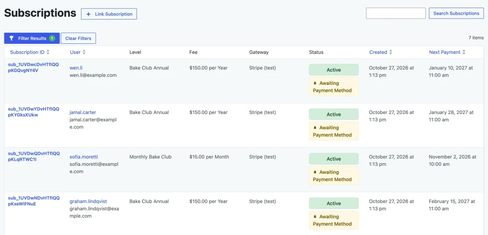This screenshot has height=235, width=488.
Task: Click the jamal.carter@example.com email text
Action: pyautogui.click(x=94, y=123)
